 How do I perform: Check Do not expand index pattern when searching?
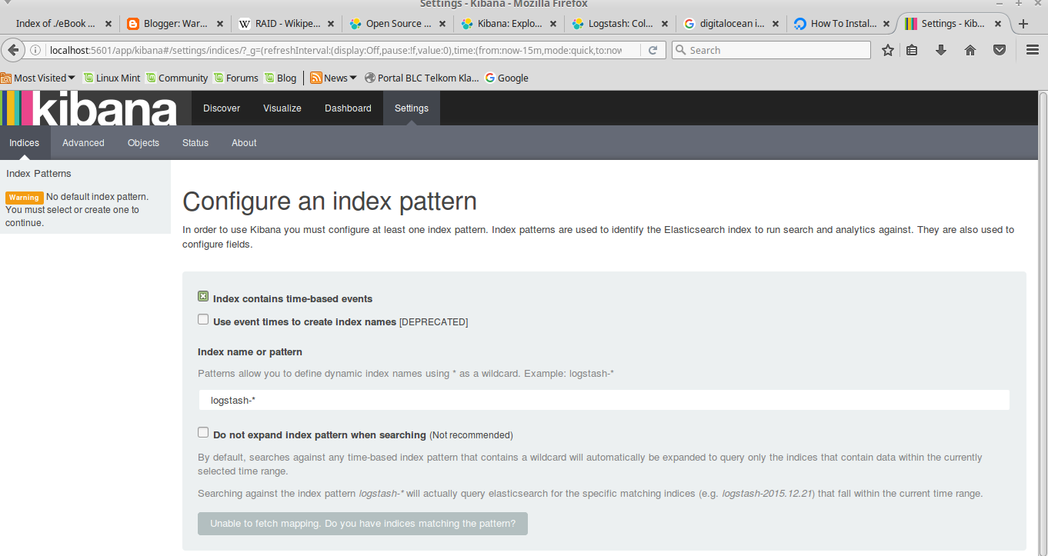tap(202, 431)
